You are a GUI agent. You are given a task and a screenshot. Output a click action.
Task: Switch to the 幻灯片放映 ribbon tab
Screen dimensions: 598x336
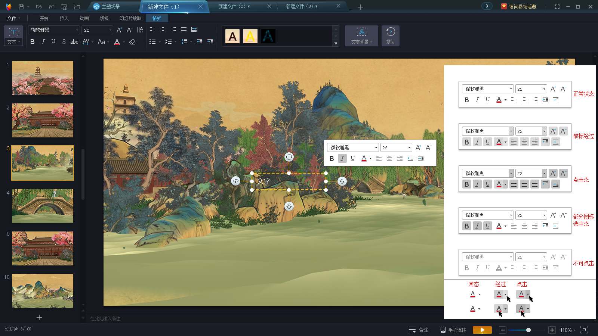click(130, 18)
